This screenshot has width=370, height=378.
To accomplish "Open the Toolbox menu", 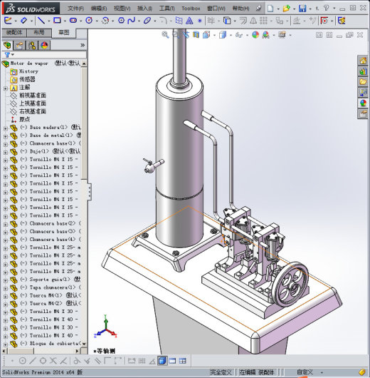I will coord(191,9).
